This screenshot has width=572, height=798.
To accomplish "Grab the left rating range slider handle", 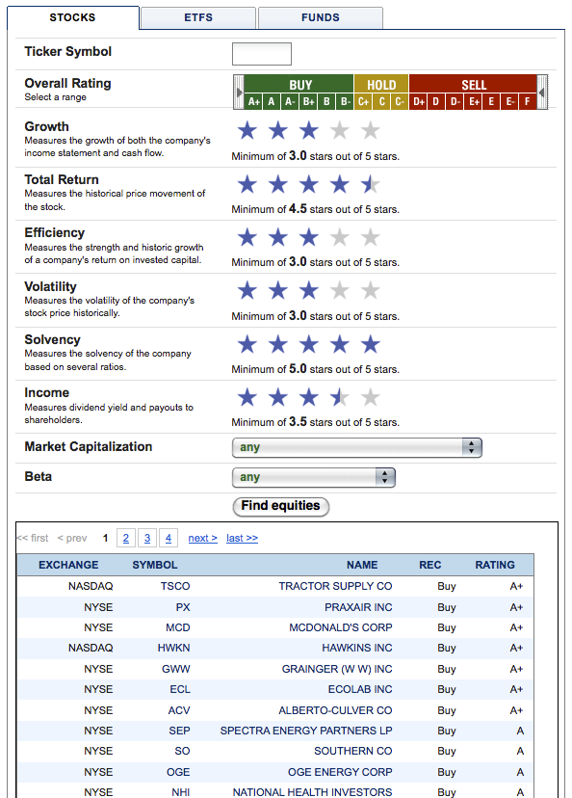I will pos(239,93).
